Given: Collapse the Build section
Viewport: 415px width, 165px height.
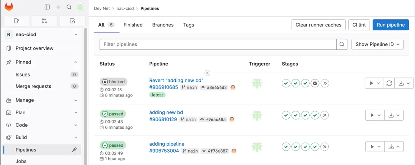Looking at the screenshot, I should point(76,137).
